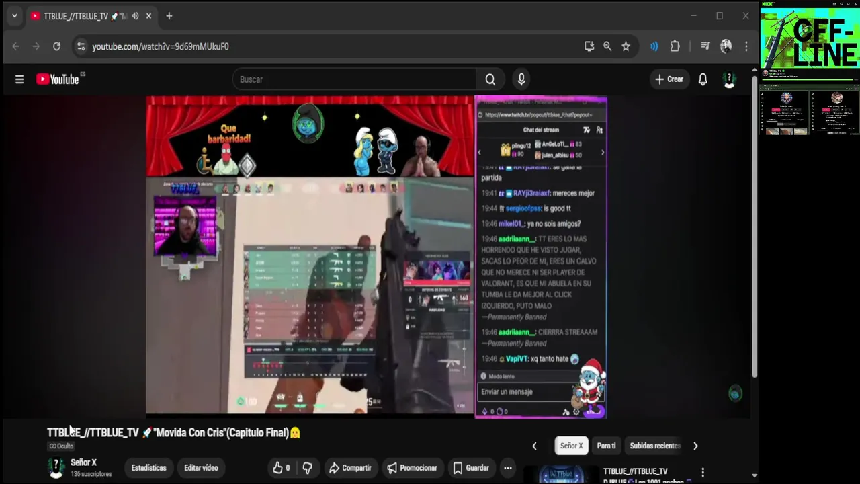Image resolution: width=860 pixels, height=484 pixels.
Task: Mute the TTBLUE tab audio icon
Action: (135, 16)
